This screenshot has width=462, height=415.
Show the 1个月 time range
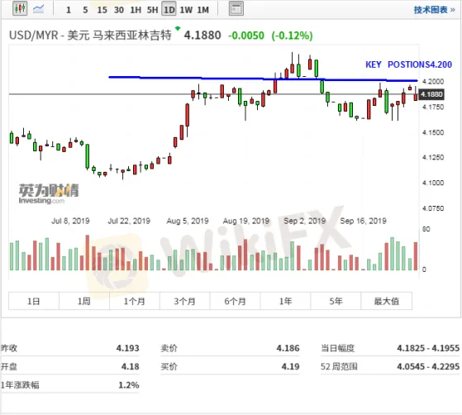tap(135, 301)
